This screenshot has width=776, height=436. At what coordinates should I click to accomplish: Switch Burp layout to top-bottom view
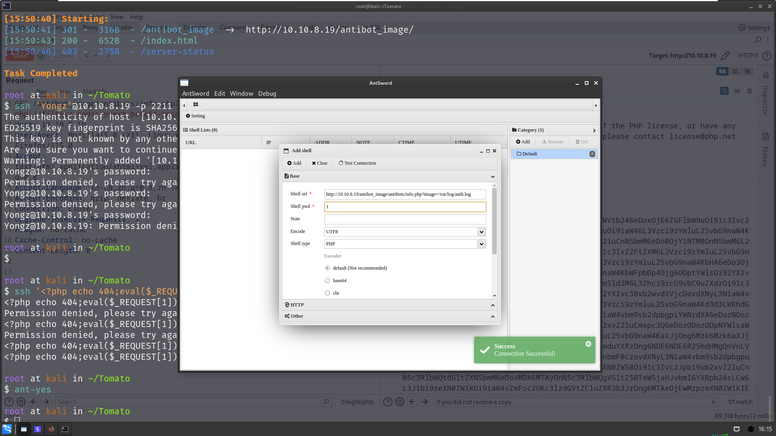(x=735, y=71)
